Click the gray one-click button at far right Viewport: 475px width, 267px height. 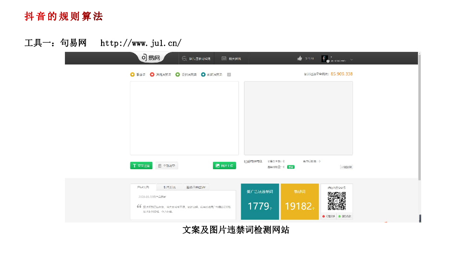[x=346, y=167]
